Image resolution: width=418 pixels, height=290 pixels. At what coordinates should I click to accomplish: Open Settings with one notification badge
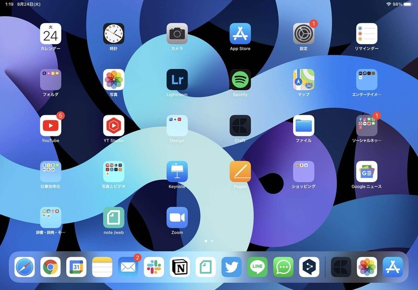[x=304, y=33]
